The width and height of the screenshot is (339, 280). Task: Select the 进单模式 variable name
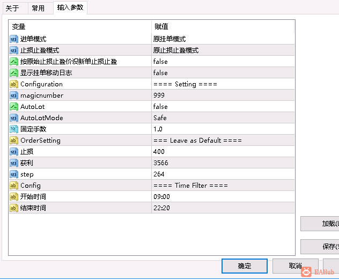(x=33, y=39)
